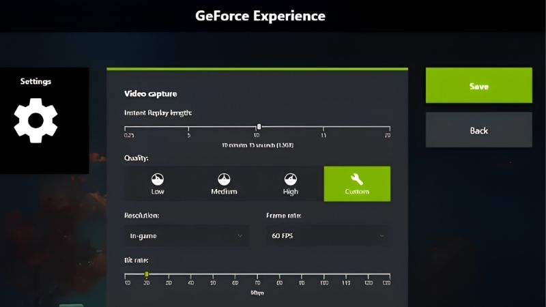The image size is (546, 307).
Task: Click the replay duration readout below the slider
Action: 258,145
